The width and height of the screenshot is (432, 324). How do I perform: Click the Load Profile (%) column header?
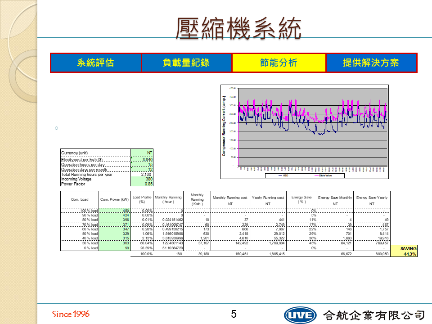pos(142,199)
